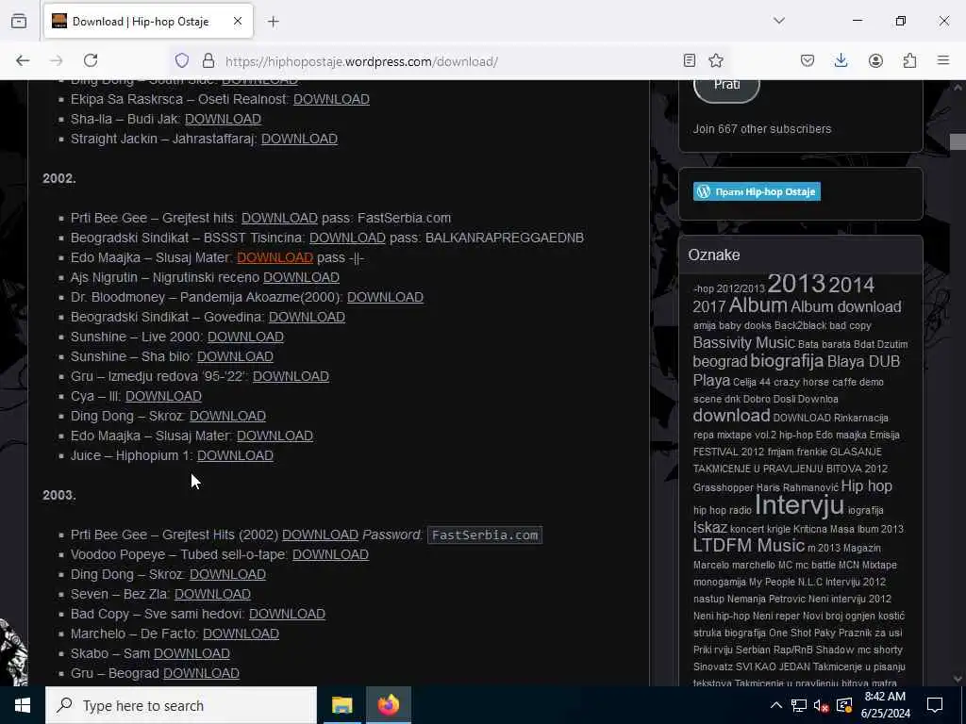
Task: Open File Explorer from the taskbar
Action: [x=341, y=705]
